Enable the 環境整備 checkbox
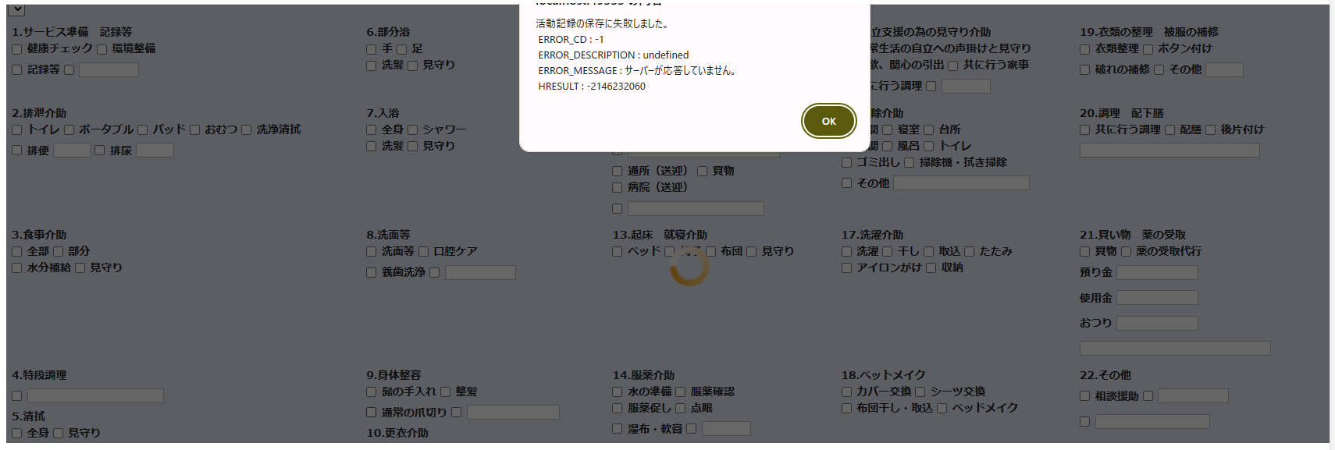Screen dimensions: 1335x450 click(x=101, y=49)
